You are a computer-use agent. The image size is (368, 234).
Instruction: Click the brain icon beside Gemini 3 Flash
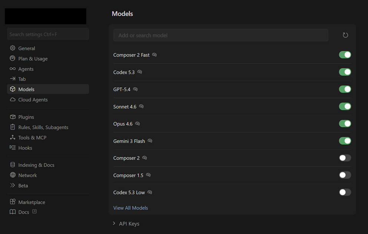150,141
